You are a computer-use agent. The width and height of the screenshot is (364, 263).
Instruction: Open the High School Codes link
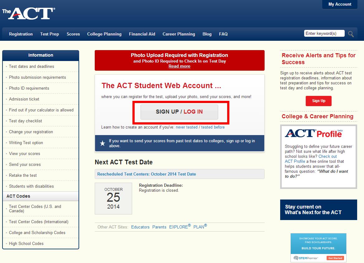26,244
